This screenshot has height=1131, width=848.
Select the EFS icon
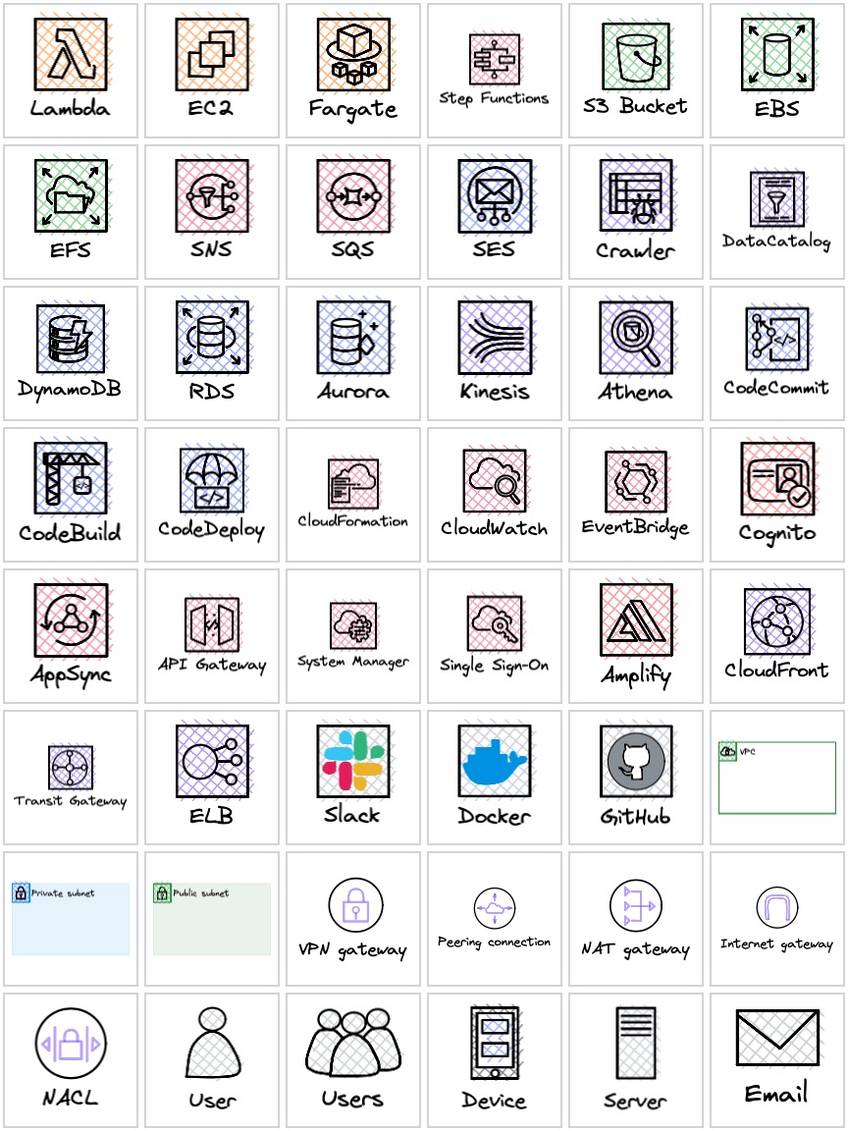click(71, 196)
